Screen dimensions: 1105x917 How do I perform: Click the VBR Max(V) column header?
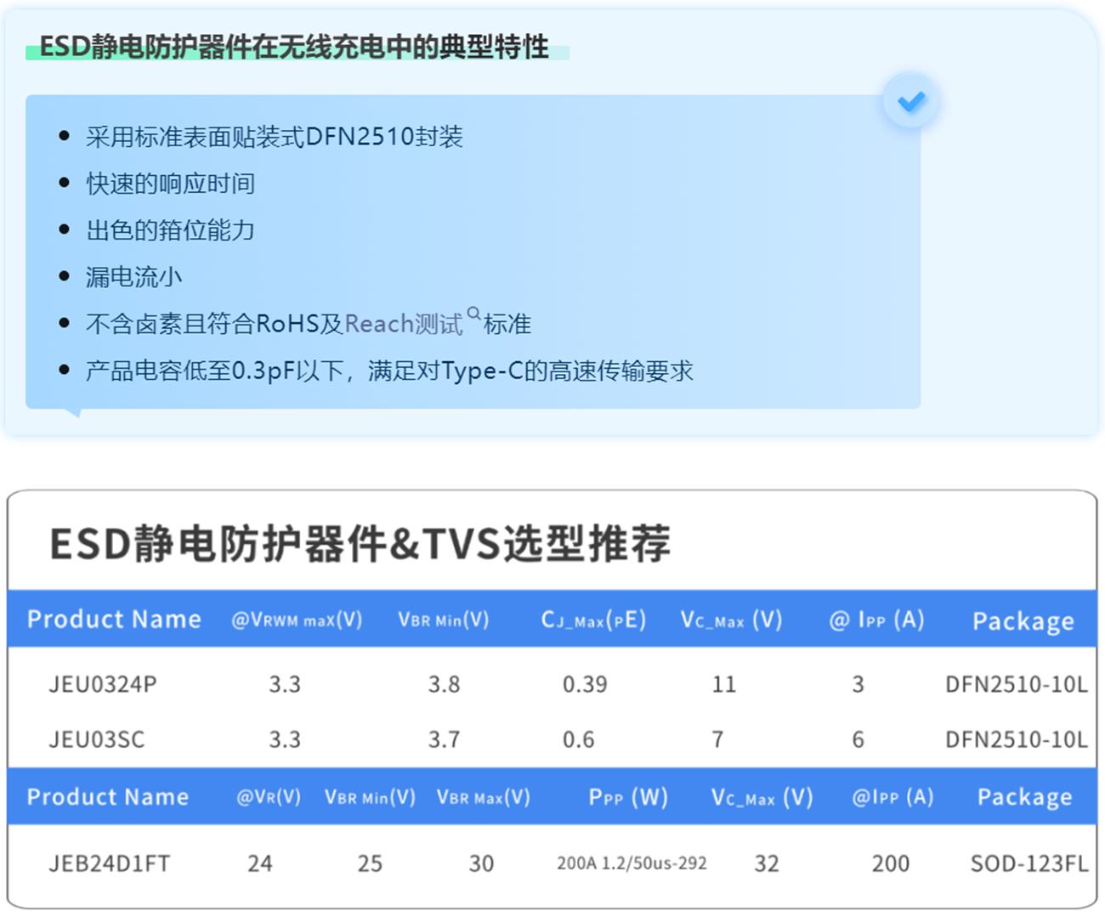point(483,797)
